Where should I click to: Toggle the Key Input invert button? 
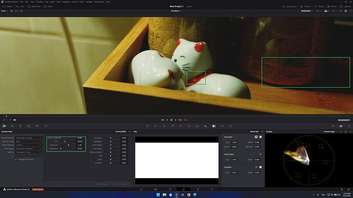coord(260,137)
